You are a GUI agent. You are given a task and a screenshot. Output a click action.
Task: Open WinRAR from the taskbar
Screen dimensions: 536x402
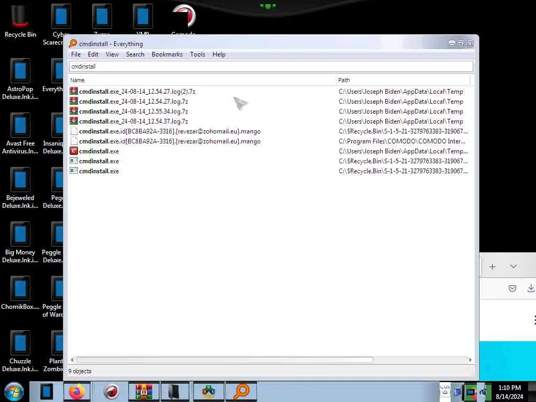143,392
